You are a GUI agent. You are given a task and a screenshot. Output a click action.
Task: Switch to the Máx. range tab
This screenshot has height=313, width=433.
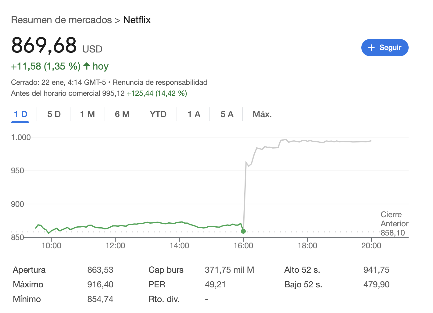[262, 114]
